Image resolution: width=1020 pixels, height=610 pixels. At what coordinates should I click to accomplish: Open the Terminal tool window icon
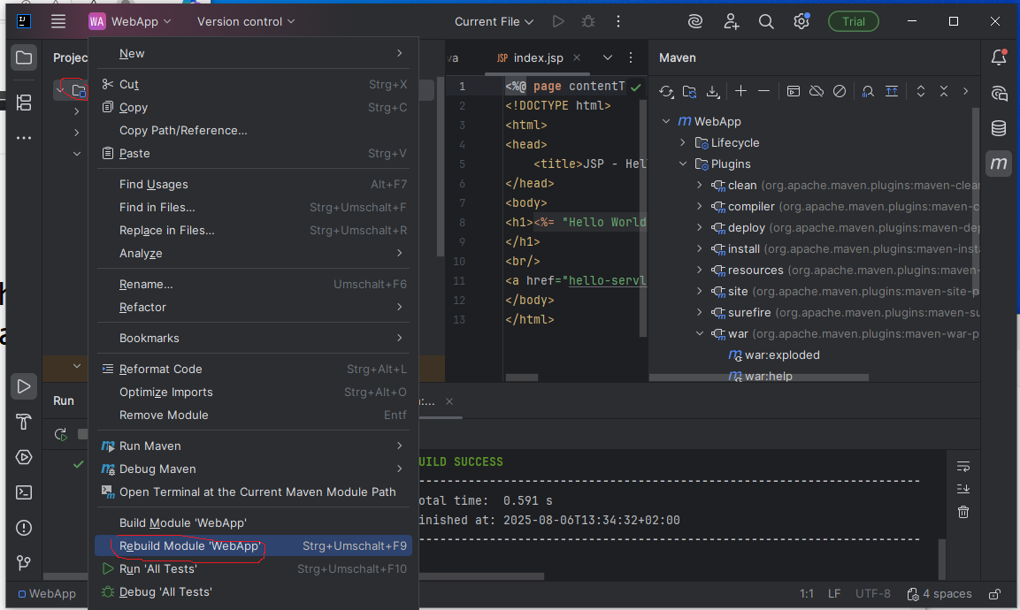pyautogui.click(x=24, y=492)
